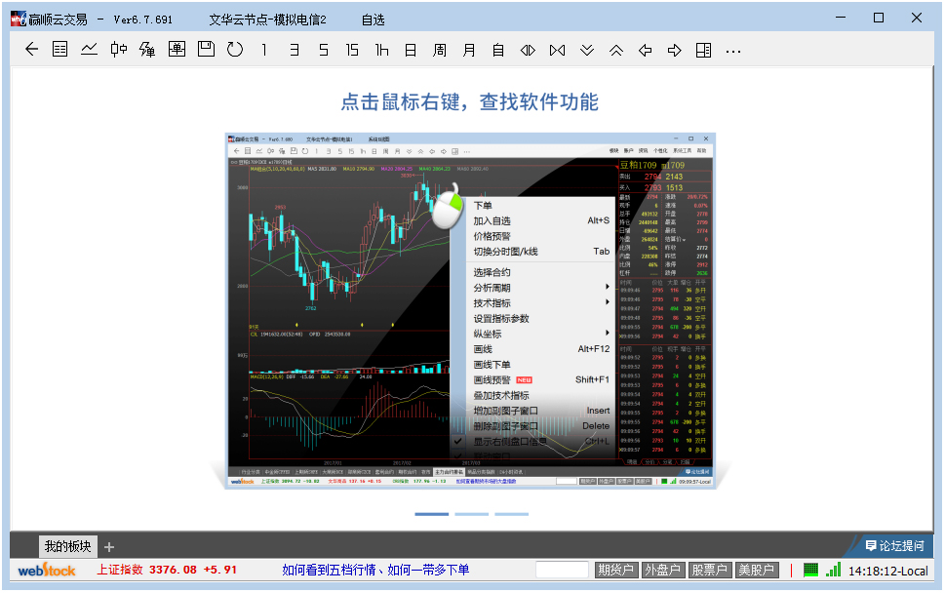Click the 上证指数 3376.08 index ticker
Image resolution: width=945 pixels, height=593 pixels.
tap(167, 570)
